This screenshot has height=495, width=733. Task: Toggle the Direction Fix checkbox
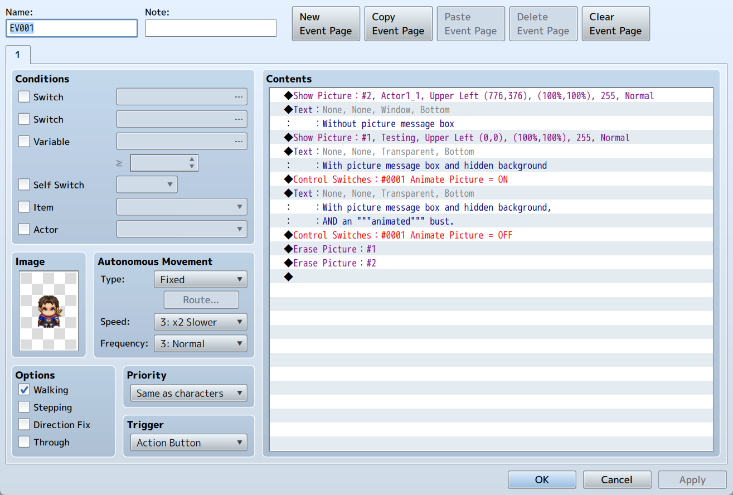(24, 424)
